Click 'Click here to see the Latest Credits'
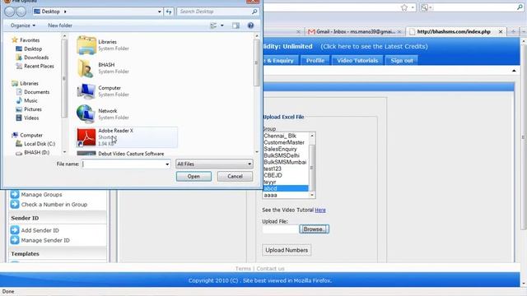Screen dimensions: 527x296 [x=374, y=46]
